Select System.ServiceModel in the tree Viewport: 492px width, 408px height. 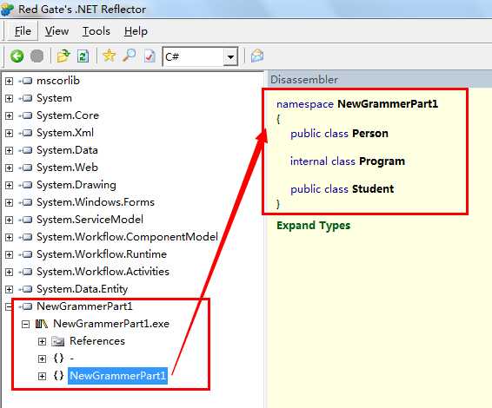pos(90,220)
